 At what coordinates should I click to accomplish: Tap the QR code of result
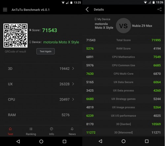point(16,36)
